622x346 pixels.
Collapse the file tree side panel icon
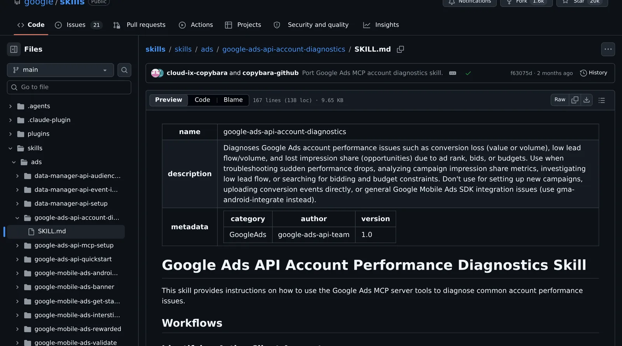click(14, 49)
